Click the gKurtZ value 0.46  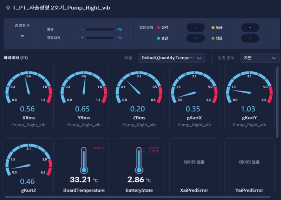pyautogui.click(x=27, y=181)
